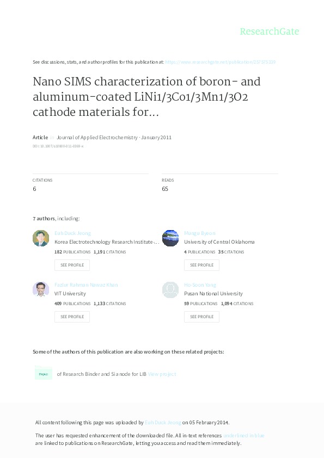
Task: Select the article title text
Action: [x=147, y=96]
